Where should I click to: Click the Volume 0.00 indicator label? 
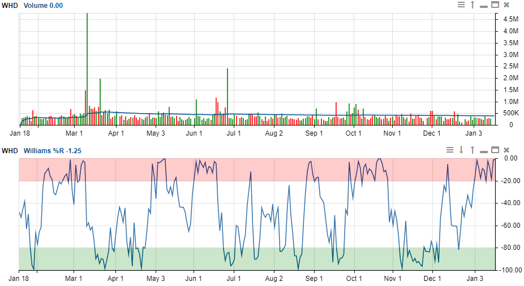coord(43,5)
